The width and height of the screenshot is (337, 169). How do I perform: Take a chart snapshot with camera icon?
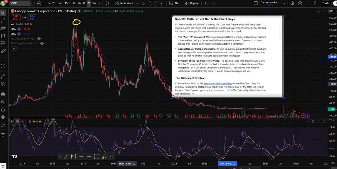tap(315, 3)
